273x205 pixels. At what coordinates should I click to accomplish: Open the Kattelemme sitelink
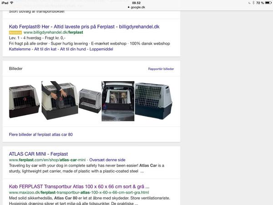tap(20, 49)
